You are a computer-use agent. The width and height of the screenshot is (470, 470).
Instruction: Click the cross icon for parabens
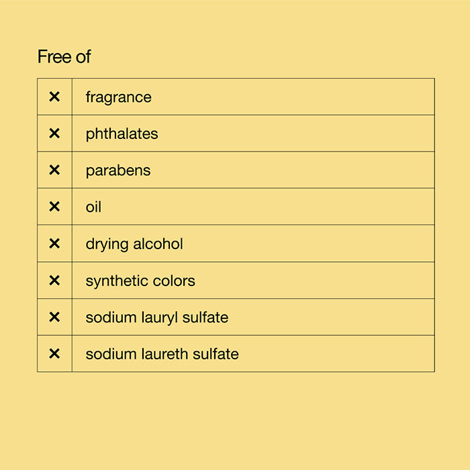(x=54, y=170)
